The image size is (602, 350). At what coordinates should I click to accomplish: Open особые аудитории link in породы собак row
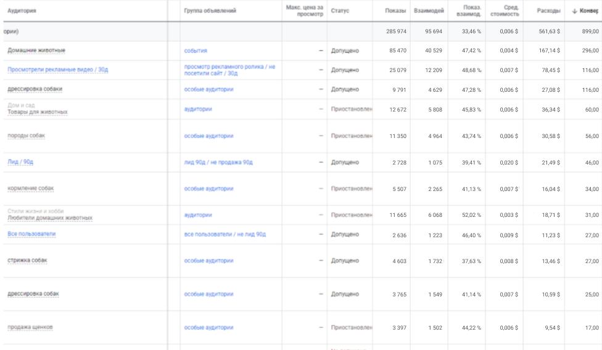point(209,136)
